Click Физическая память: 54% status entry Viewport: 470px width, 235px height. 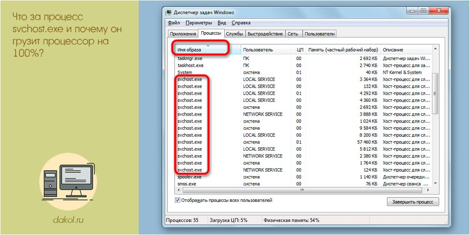point(291,220)
